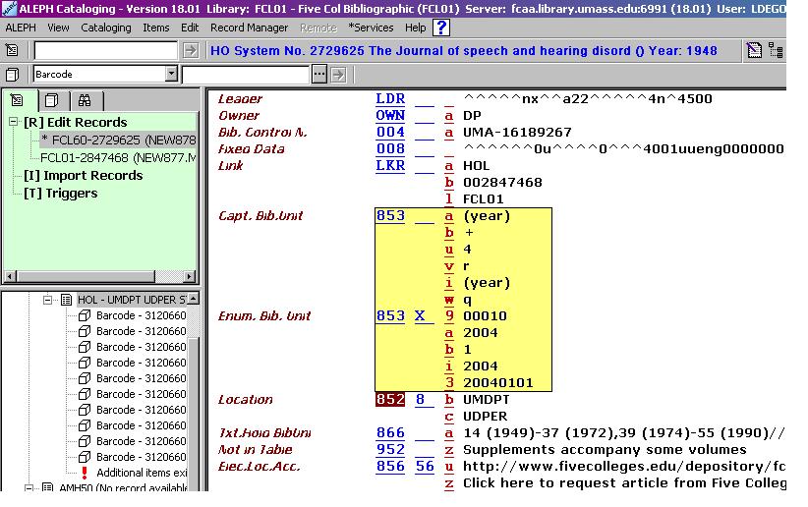
Task: Switch to the binoculars search tab
Action: tap(84, 100)
